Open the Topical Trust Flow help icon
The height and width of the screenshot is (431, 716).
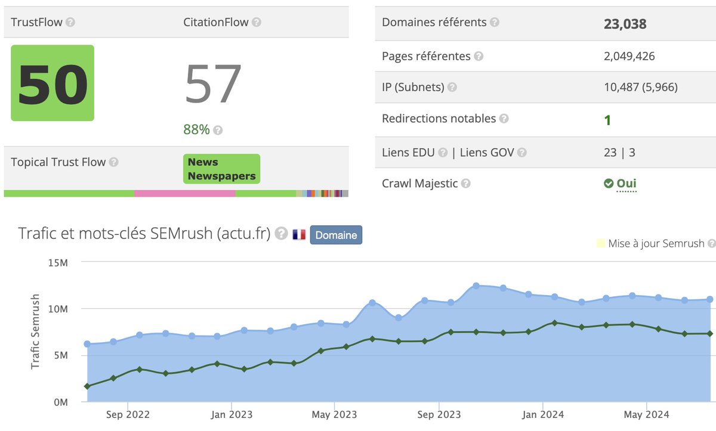(x=114, y=162)
